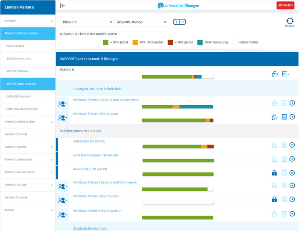This screenshot has height=231, width=299.
Task: Open the Klasse 6 summary report icon
Action: coord(285,74)
